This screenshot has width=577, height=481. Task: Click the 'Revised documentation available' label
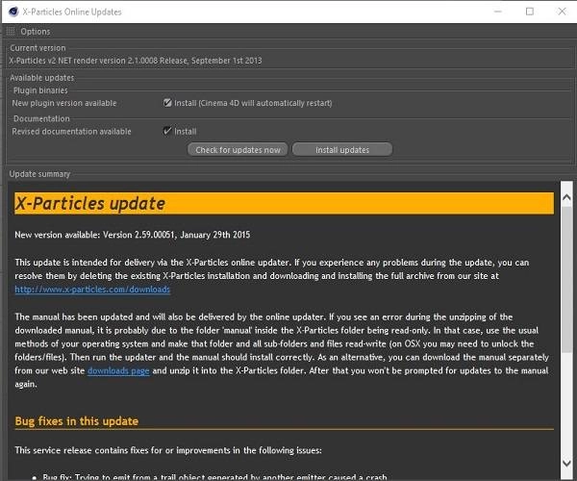tap(71, 132)
